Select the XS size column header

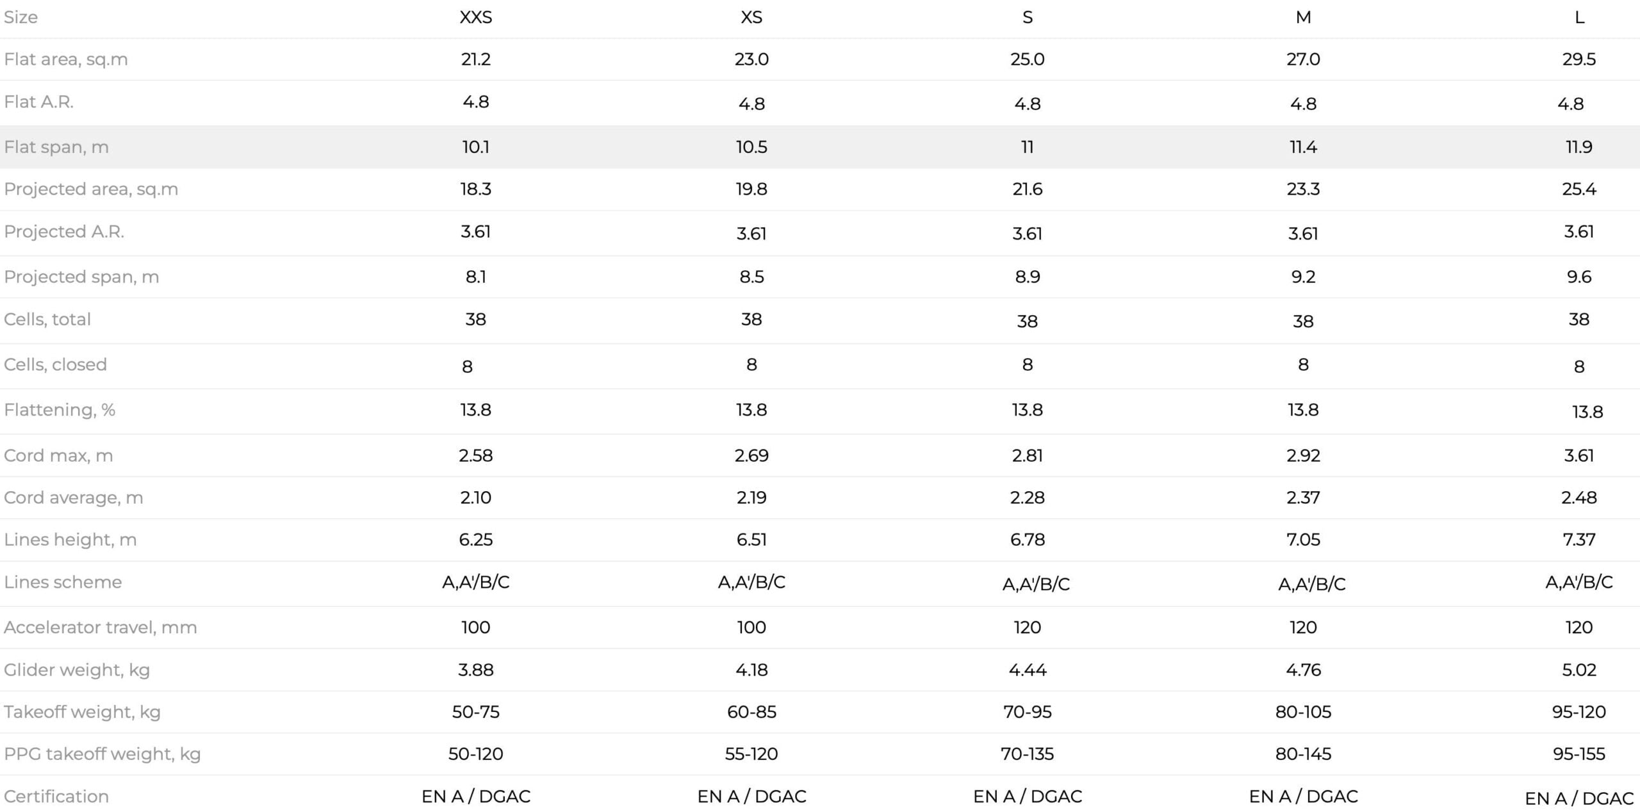[x=751, y=17]
